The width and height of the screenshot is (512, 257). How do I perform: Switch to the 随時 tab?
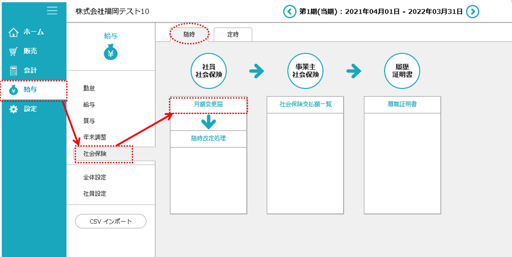(x=190, y=34)
